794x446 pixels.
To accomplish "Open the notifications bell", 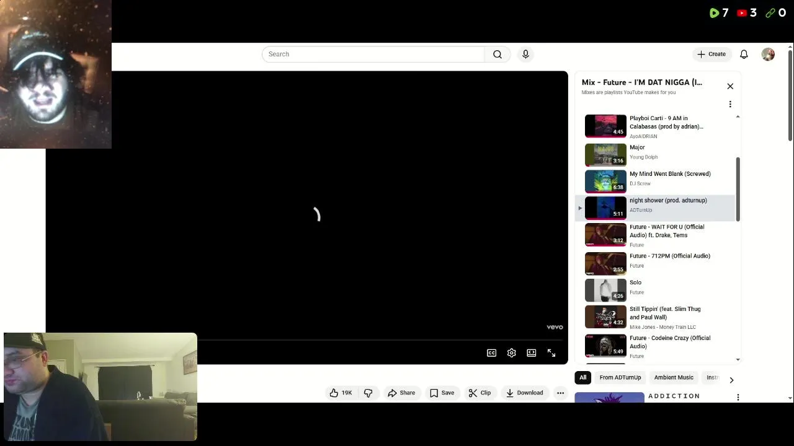I will tap(744, 55).
